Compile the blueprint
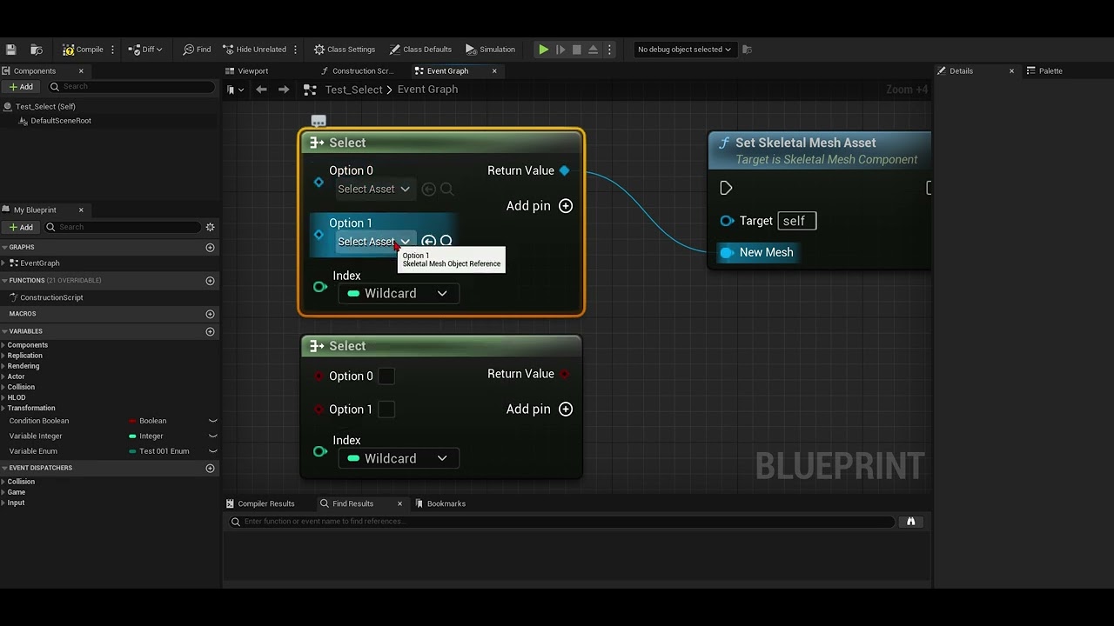The image size is (1114, 626). [x=84, y=50]
